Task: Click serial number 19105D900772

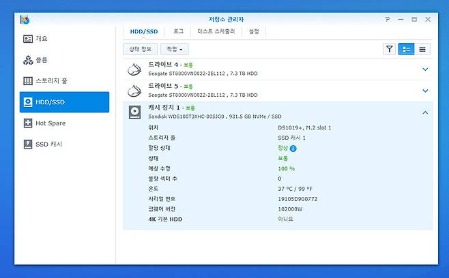Action: pyautogui.click(x=298, y=199)
